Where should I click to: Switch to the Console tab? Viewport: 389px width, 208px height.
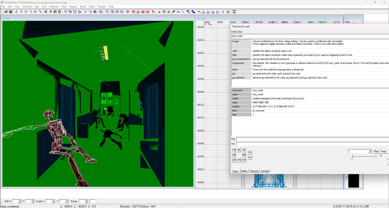(x=265, y=171)
